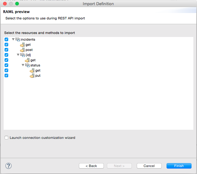197x174 pixels.
Task: Open the help question mark icon
Action: (9, 166)
